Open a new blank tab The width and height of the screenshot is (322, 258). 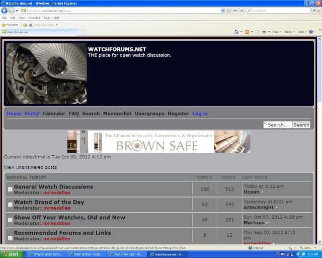click(x=80, y=32)
